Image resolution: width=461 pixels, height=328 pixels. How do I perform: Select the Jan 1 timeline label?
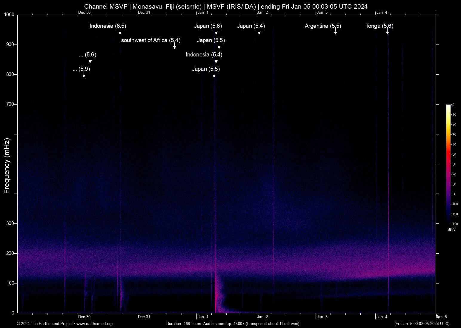pos(203,317)
